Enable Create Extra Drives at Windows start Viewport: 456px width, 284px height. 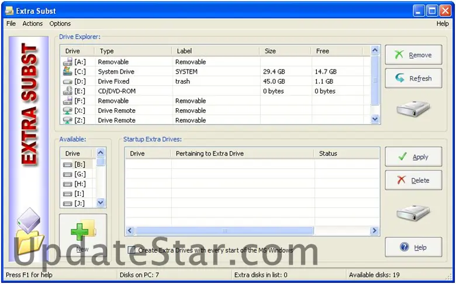click(x=132, y=250)
